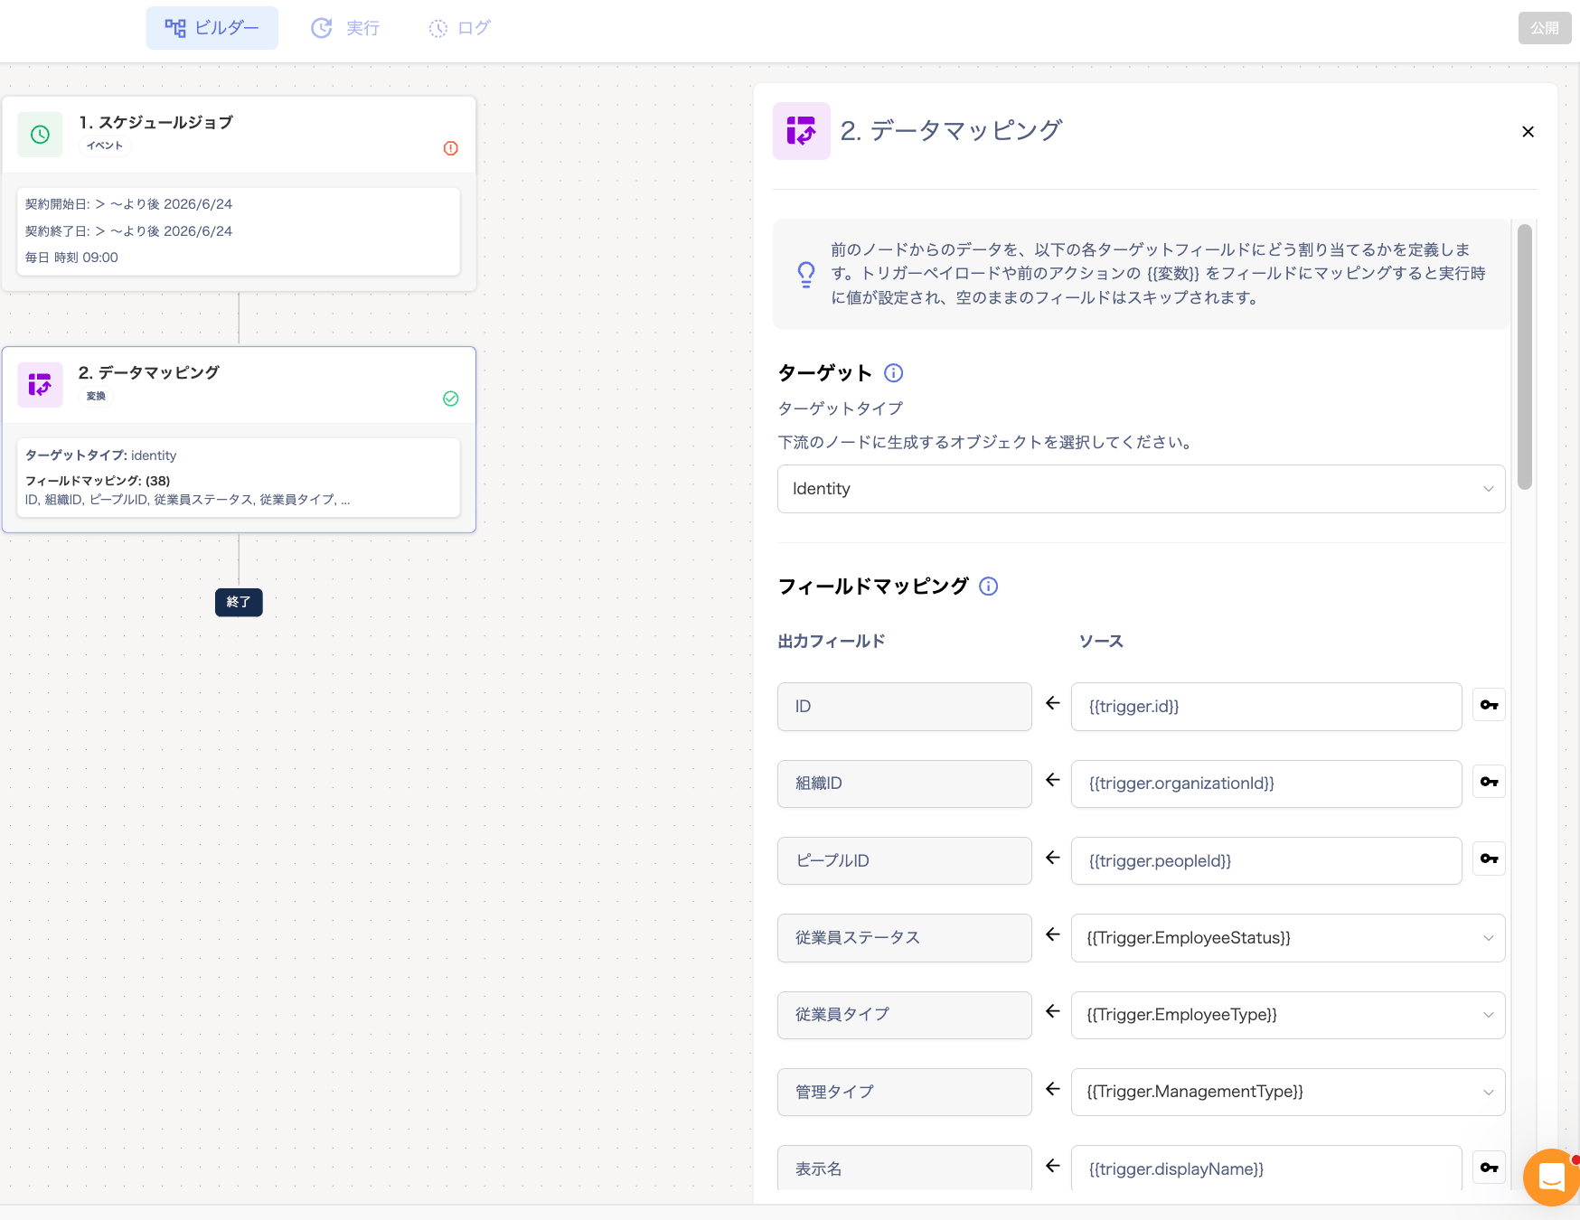Switch to the 実行 tab
This screenshot has width=1580, height=1220.
click(345, 28)
